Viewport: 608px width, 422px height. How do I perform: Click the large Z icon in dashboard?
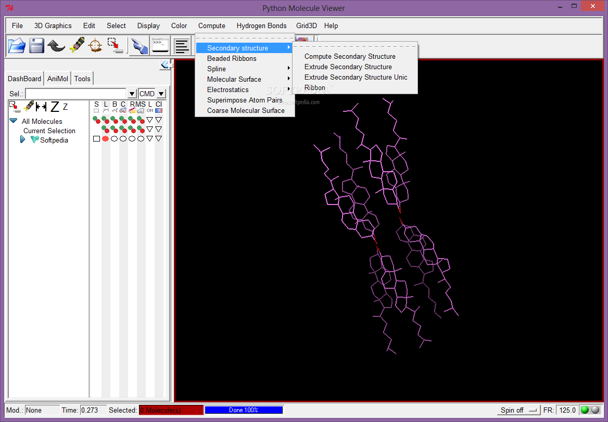coord(55,107)
